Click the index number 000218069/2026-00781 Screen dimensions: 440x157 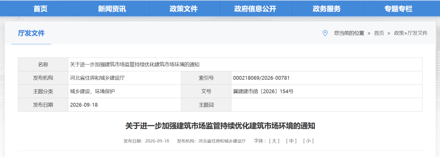[x=261, y=78]
